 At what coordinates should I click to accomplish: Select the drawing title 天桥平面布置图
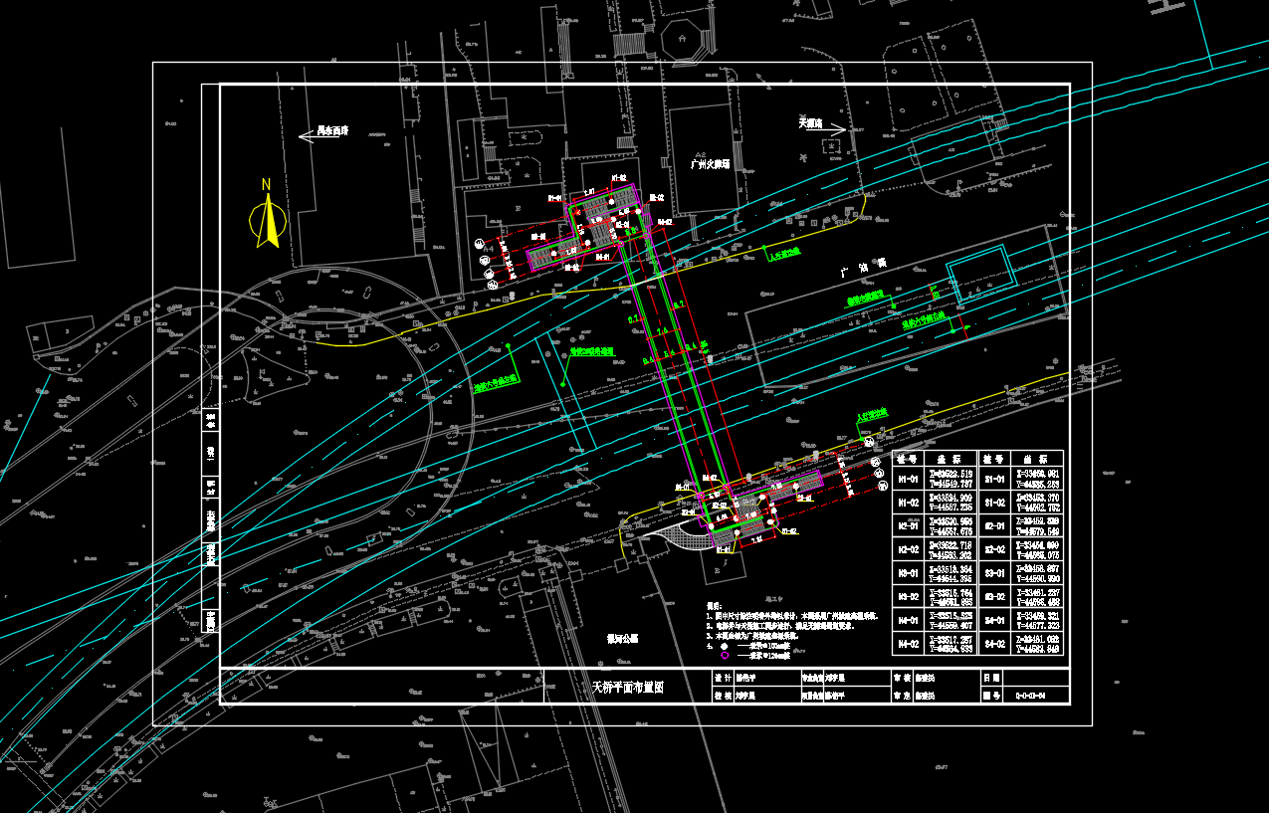click(x=628, y=687)
